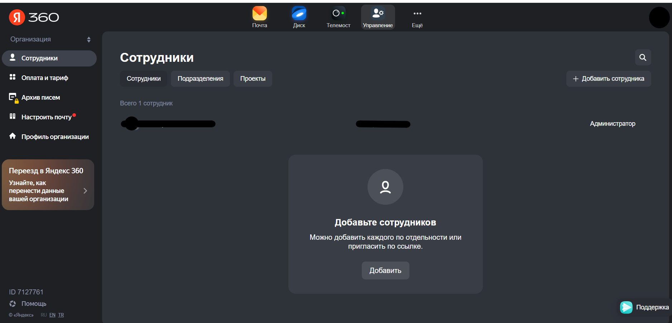Select the RU language option
Image resolution: width=672 pixels, height=323 pixels.
(x=44, y=315)
